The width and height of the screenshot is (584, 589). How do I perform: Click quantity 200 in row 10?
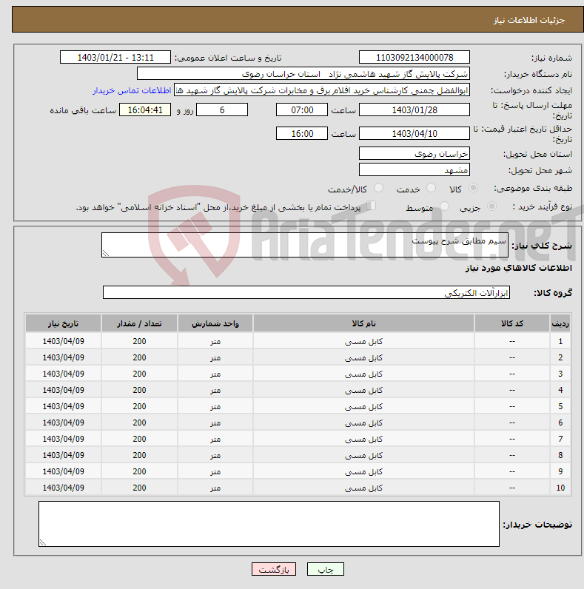click(139, 488)
